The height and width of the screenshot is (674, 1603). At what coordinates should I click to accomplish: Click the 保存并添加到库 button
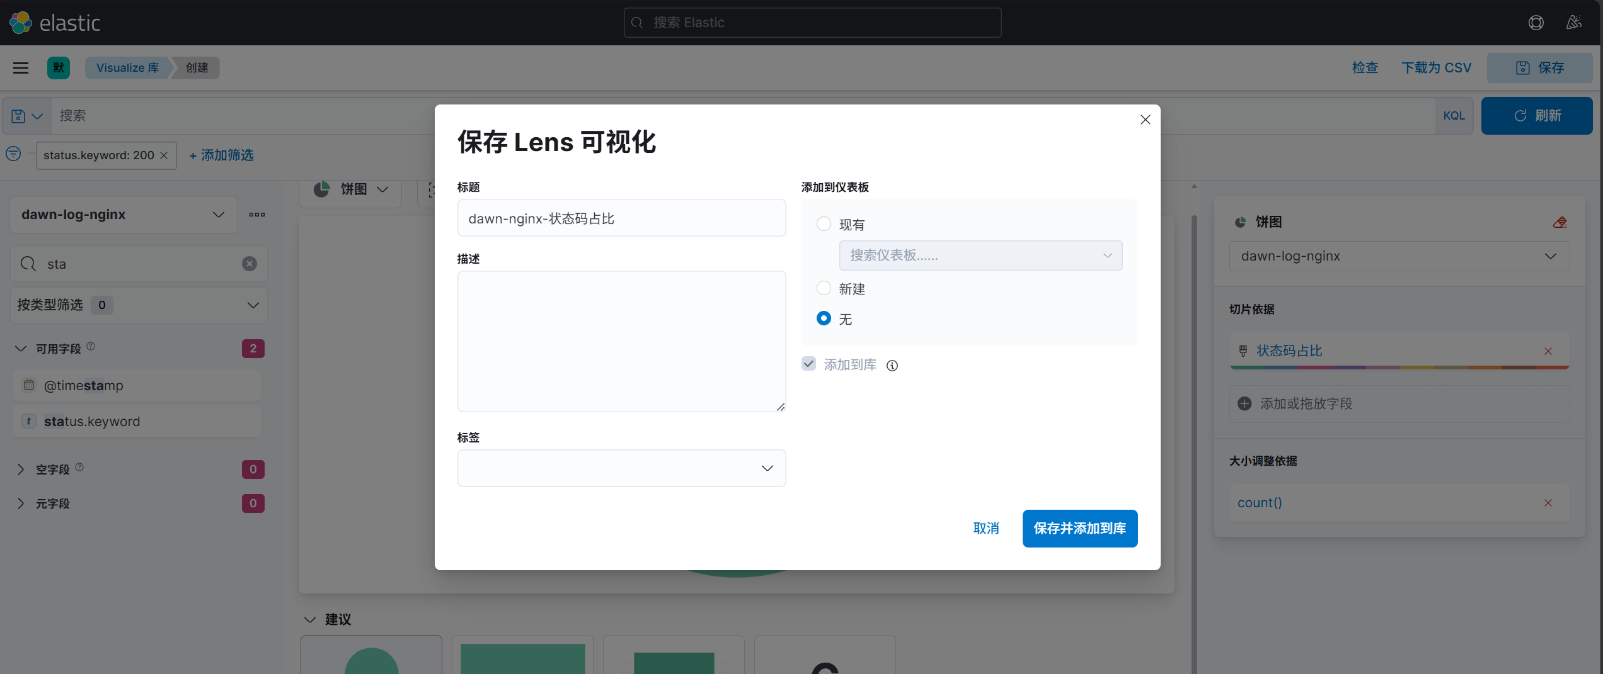pyautogui.click(x=1079, y=529)
